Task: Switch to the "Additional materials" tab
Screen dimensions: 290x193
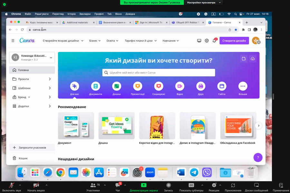Action: pyautogui.click(x=78, y=23)
